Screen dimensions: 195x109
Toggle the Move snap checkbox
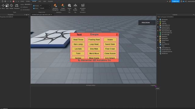click(34, 8)
